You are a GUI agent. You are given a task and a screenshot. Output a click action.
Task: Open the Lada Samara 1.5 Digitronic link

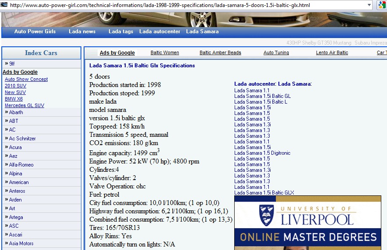262,153
